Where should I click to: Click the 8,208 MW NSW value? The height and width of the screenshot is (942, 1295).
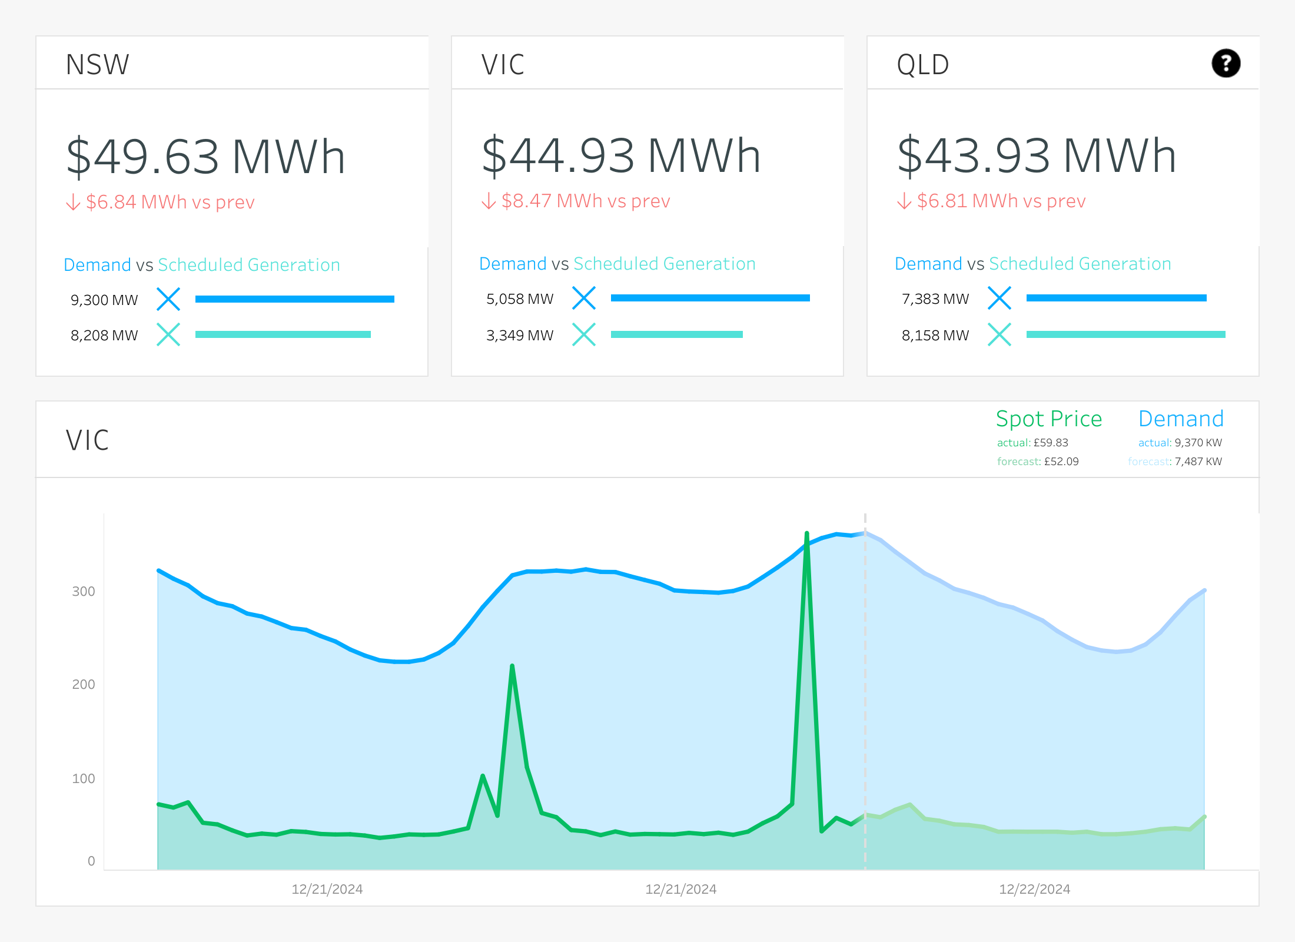(x=104, y=336)
